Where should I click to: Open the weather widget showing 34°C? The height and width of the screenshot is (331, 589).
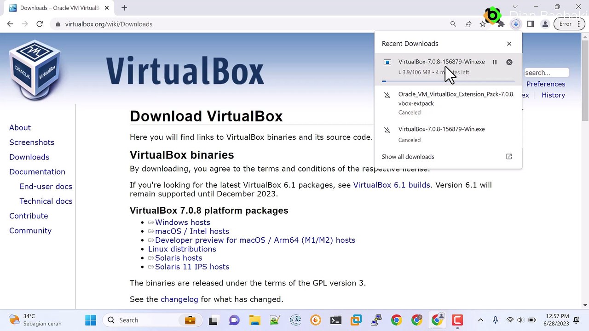(36, 320)
